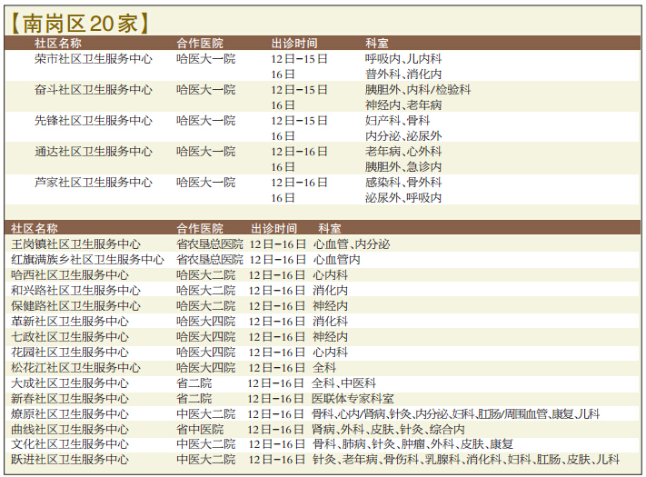This screenshot has width=646, height=477.
Task: Click 中医大二院 in 跃进 row
Action: 206,460
